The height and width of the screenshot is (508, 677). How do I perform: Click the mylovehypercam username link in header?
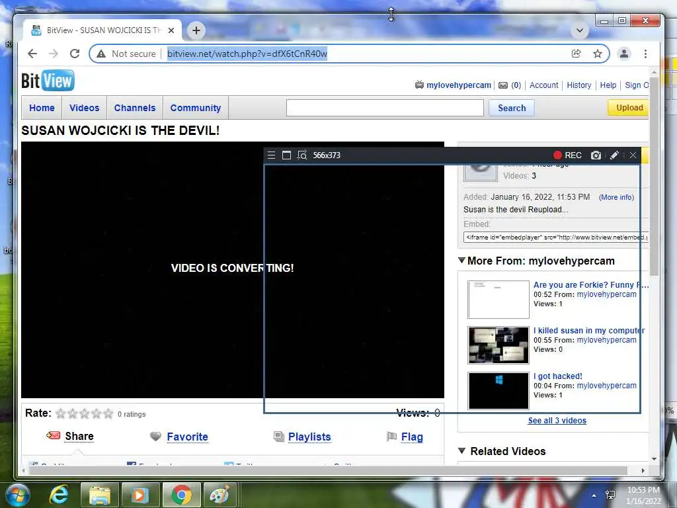[x=459, y=85]
